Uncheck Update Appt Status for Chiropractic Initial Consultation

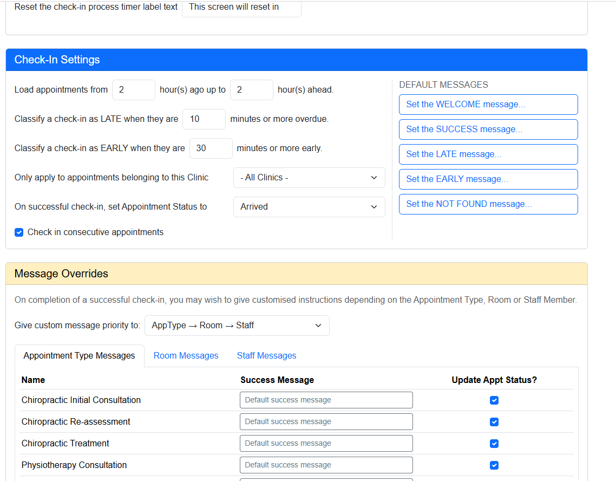coord(494,400)
